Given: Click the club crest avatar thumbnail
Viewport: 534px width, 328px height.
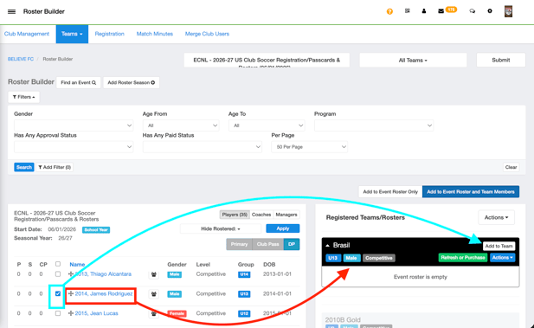Looking at the screenshot, I should click(508, 11).
